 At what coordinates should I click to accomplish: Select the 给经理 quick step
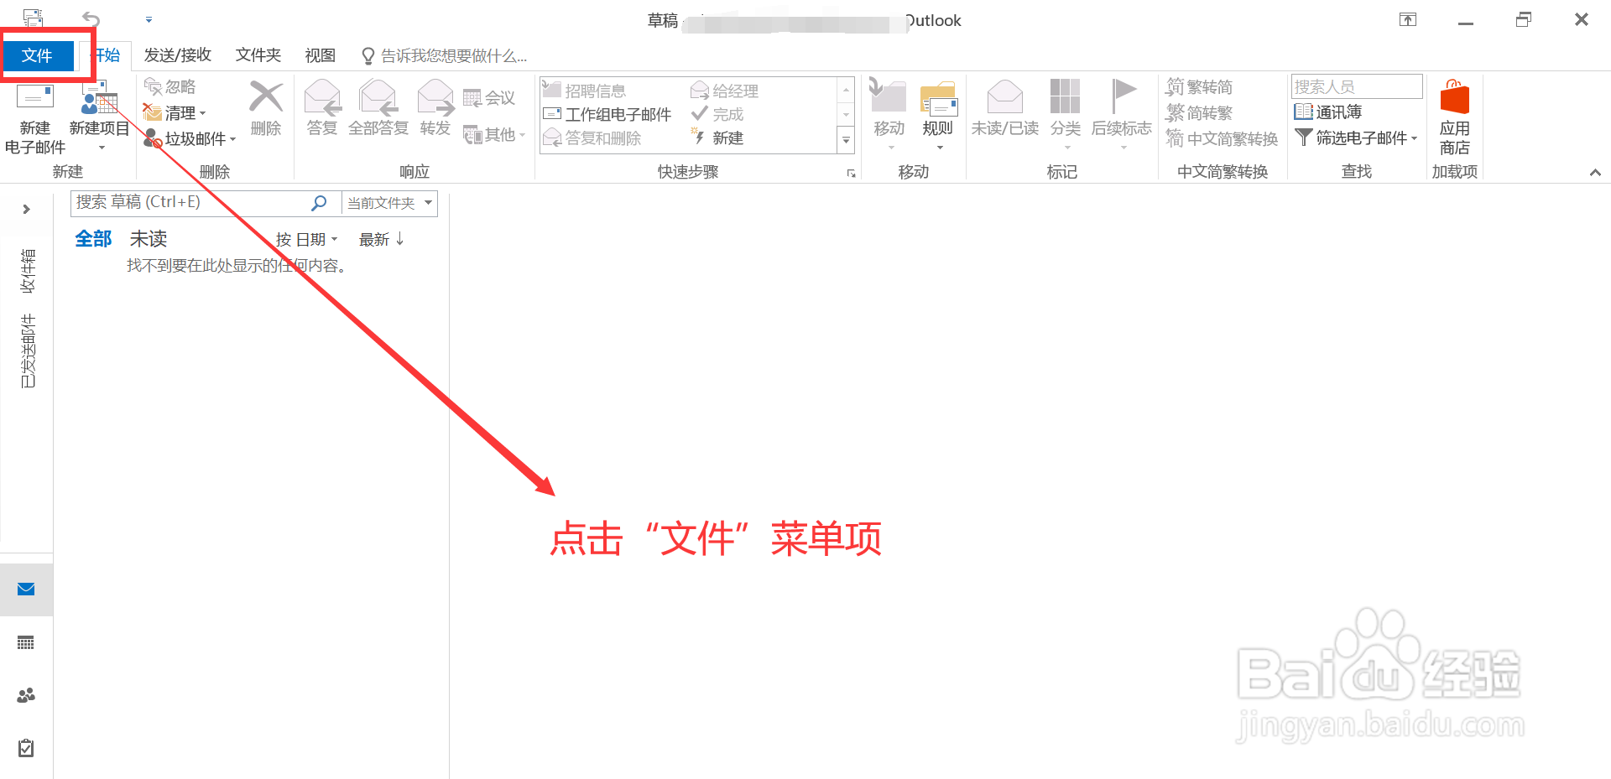pos(725,91)
